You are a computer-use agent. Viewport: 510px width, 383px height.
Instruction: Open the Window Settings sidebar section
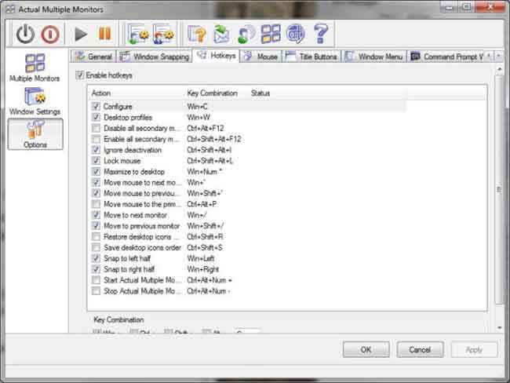35,101
